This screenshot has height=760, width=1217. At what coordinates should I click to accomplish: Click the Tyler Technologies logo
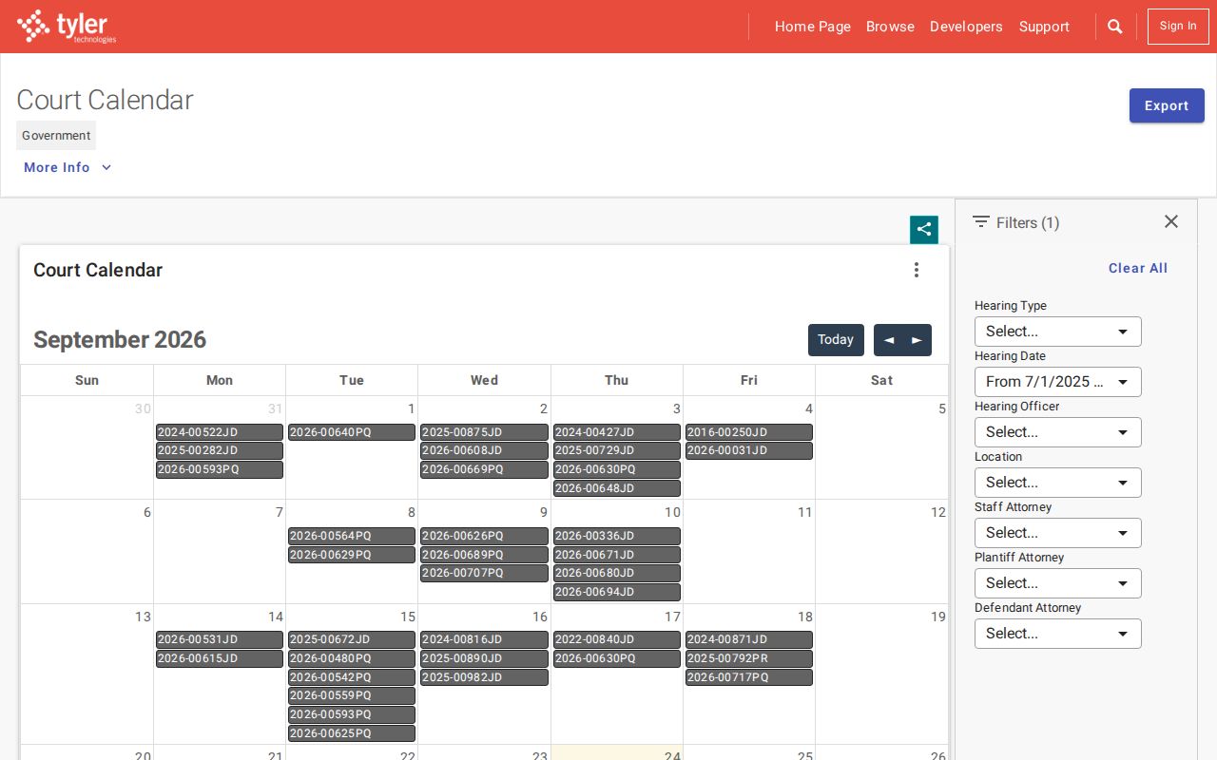67,27
